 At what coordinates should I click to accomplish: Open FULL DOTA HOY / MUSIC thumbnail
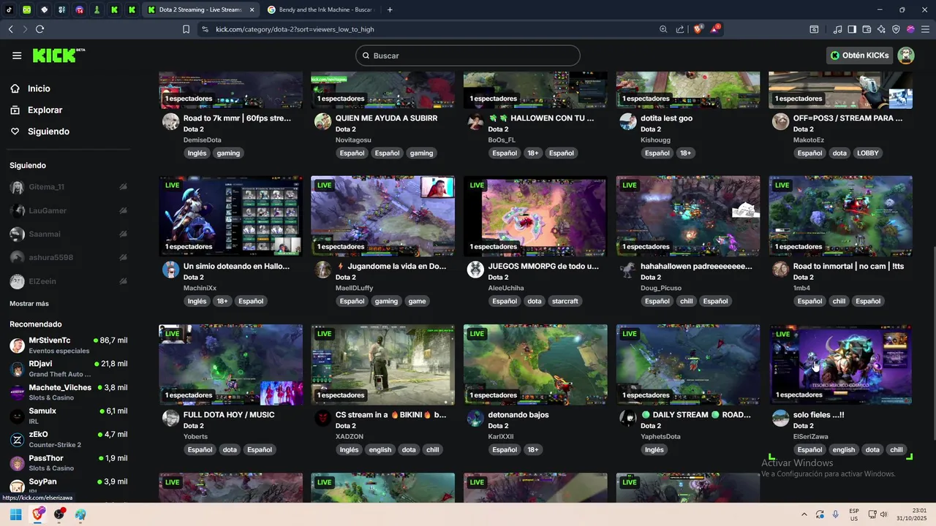230,365
